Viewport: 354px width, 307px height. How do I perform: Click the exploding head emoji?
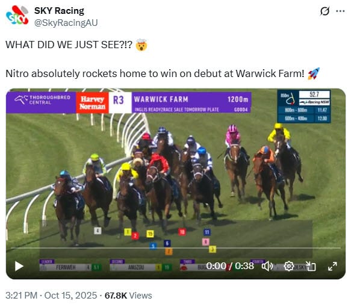pyautogui.click(x=141, y=45)
